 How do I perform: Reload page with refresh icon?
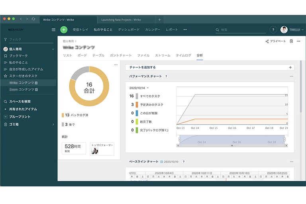coord(33,19)
